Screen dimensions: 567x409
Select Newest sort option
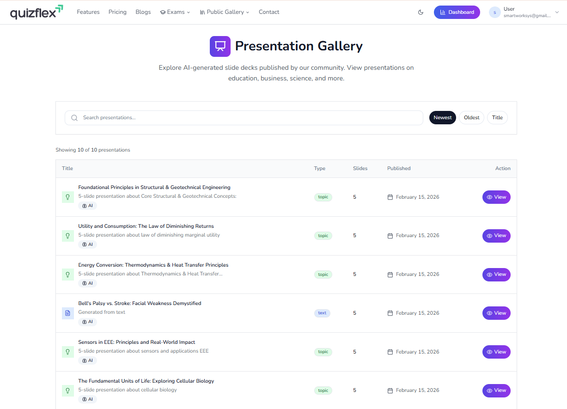pyautogui.click(x=442, y=118)
